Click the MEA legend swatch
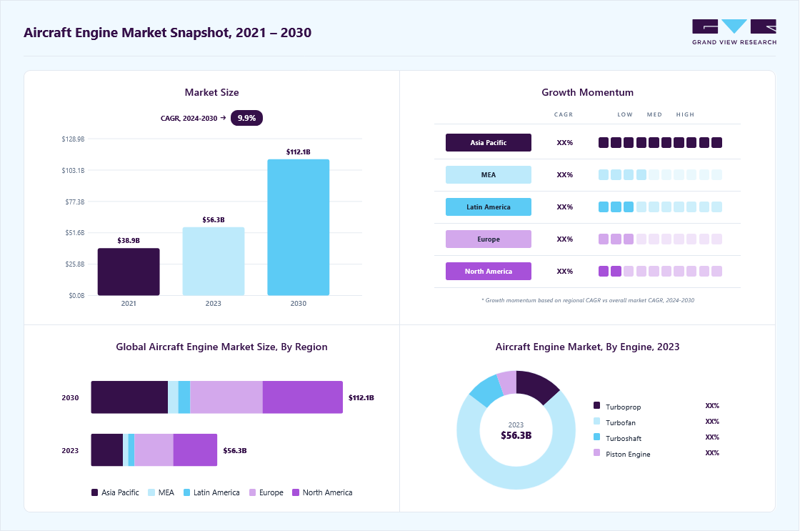800x531 pixels. pyautogui.click(x=151, y=492)
